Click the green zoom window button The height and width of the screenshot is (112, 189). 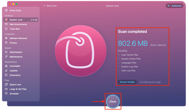tap(17, 4)
